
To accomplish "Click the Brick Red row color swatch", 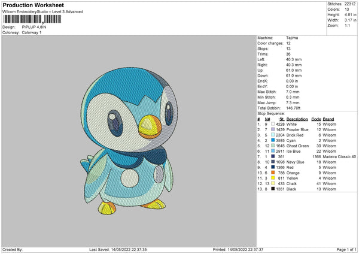I will point(273,135).
